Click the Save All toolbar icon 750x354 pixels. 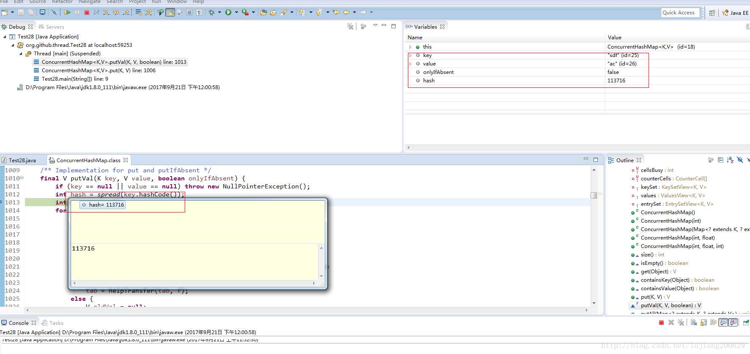coord(30,12)
